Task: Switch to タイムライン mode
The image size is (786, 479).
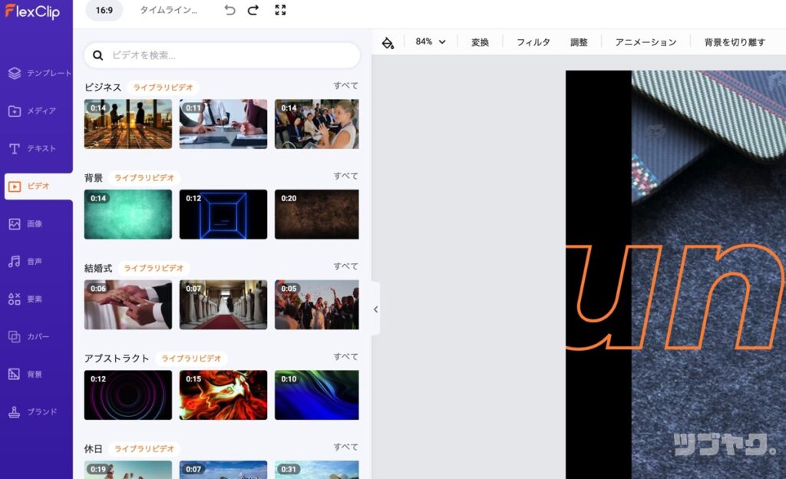Action: (168, 10)
